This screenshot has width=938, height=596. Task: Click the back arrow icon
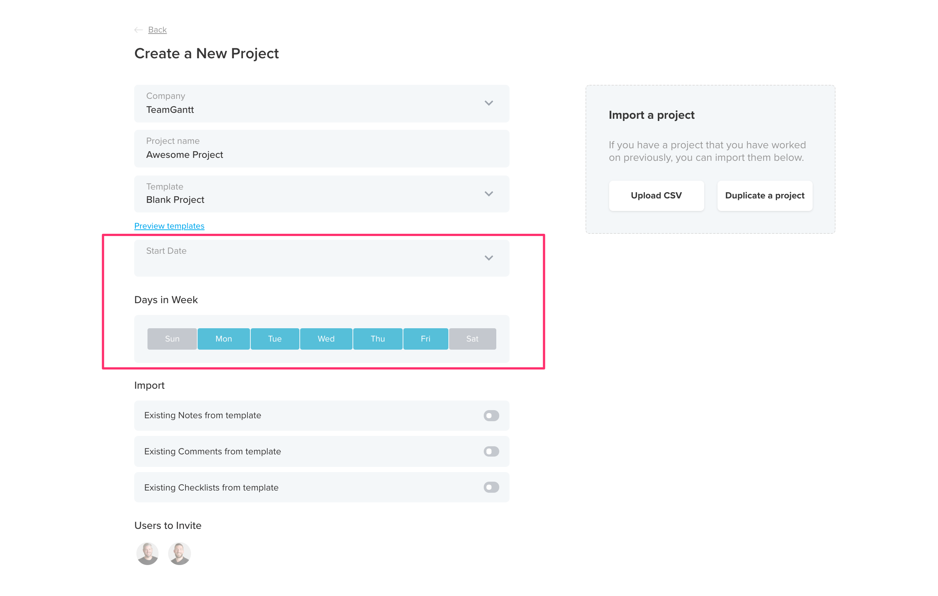pyautogui.click(x=138, y=30)
